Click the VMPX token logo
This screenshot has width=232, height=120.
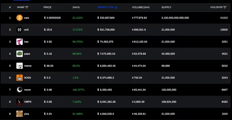coord(19,102)
